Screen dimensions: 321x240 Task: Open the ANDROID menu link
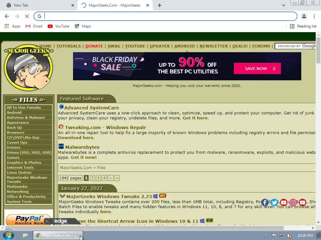point(185,46)
